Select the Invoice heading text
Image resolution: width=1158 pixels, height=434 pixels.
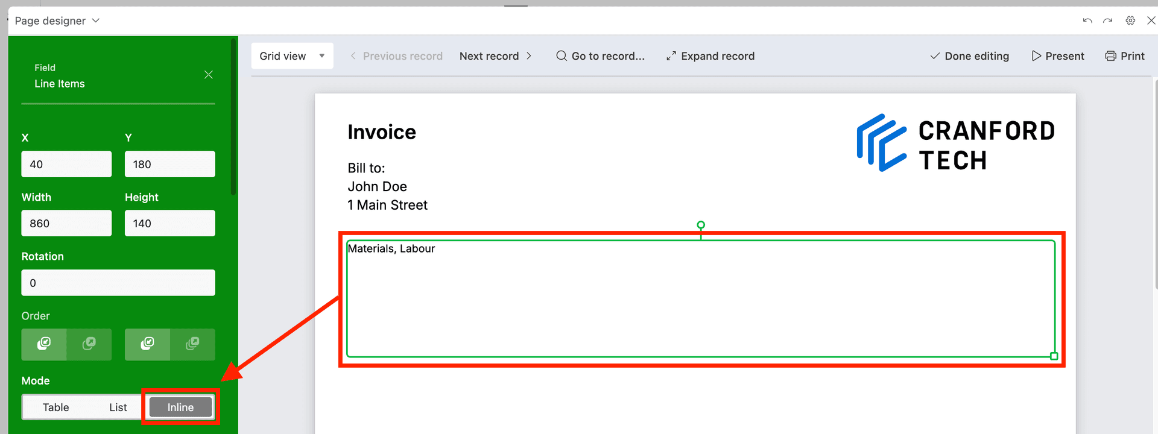point(382,132)
